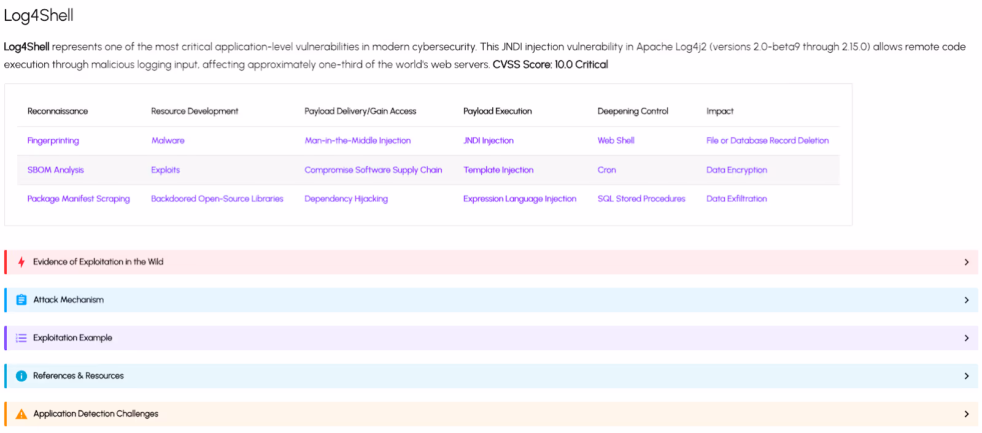Follow the Malware link
Viewport: 982px width, 433px height.
[168, 140]
